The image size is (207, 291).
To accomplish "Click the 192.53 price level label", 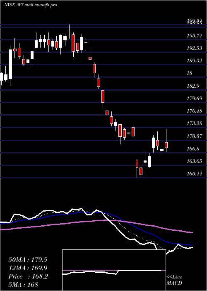I will 194,48.
